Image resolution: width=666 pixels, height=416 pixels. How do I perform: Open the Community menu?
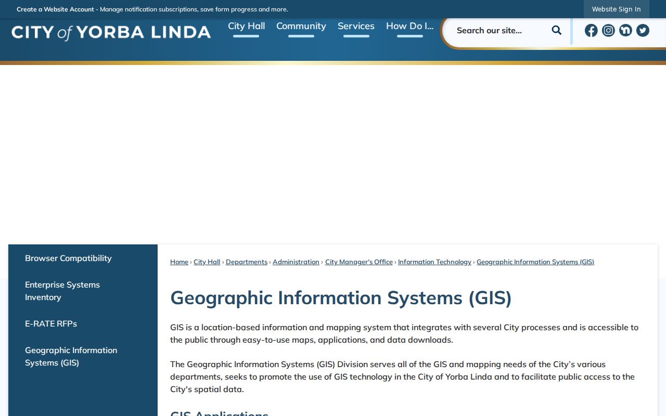coord(301,26)
